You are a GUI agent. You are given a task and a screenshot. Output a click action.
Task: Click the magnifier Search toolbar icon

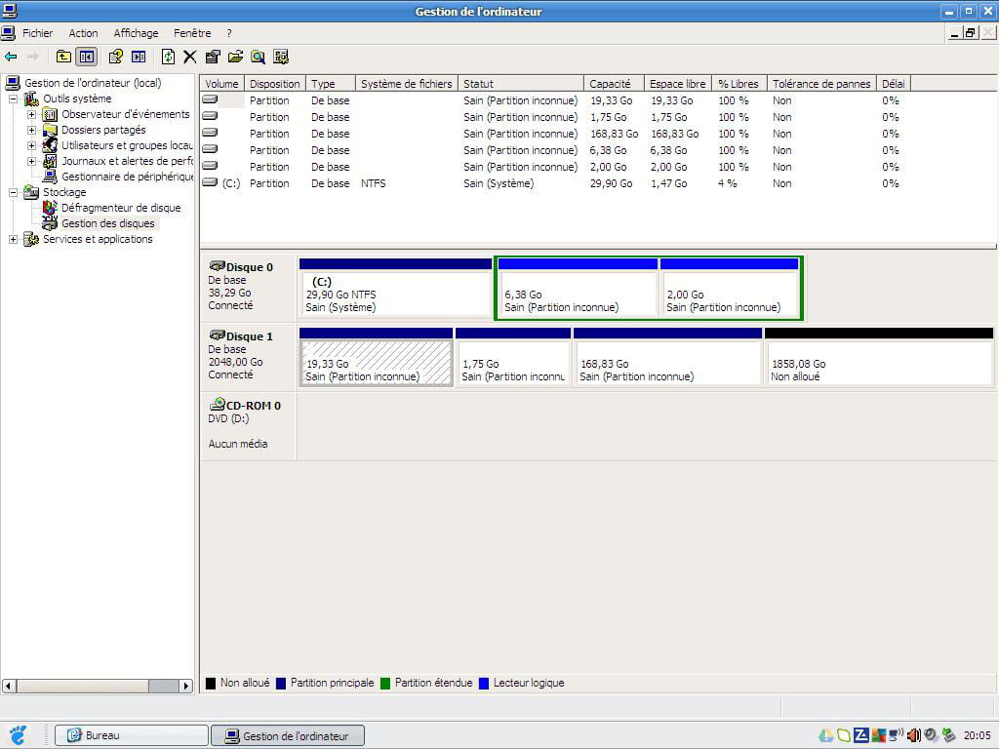point(258,57)
